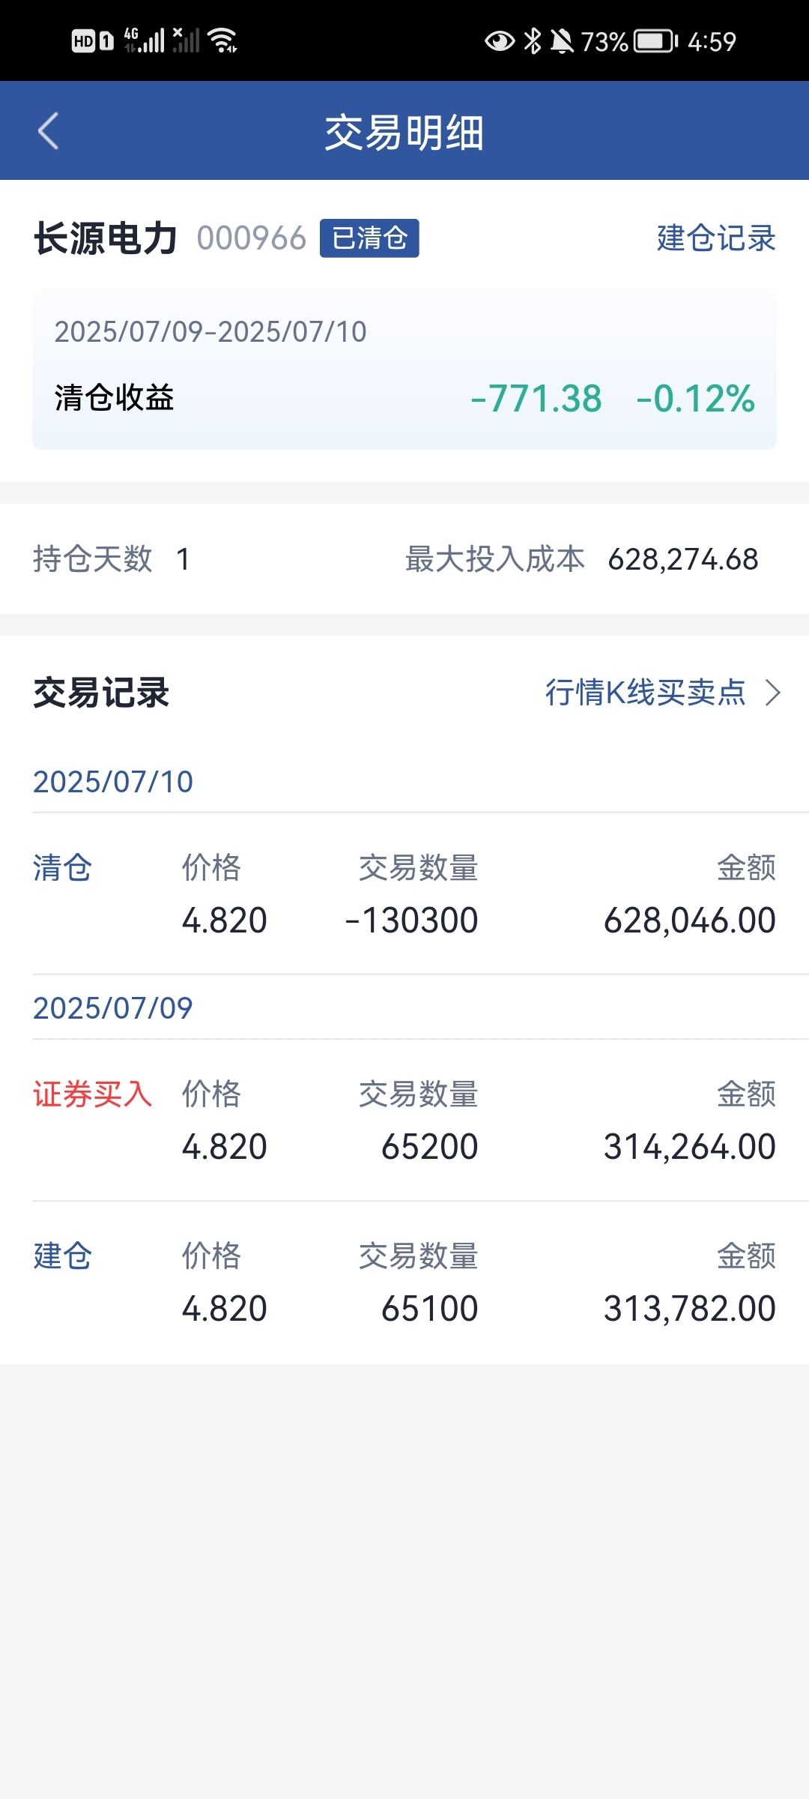
Task: Open the 清仓 transaction record row
Action: pos(404,894)
